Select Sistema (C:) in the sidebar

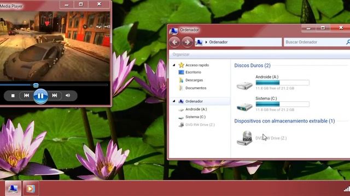[196, 117]
